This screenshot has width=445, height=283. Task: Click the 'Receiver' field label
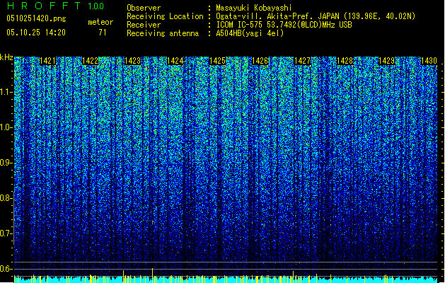pos(144,25)
